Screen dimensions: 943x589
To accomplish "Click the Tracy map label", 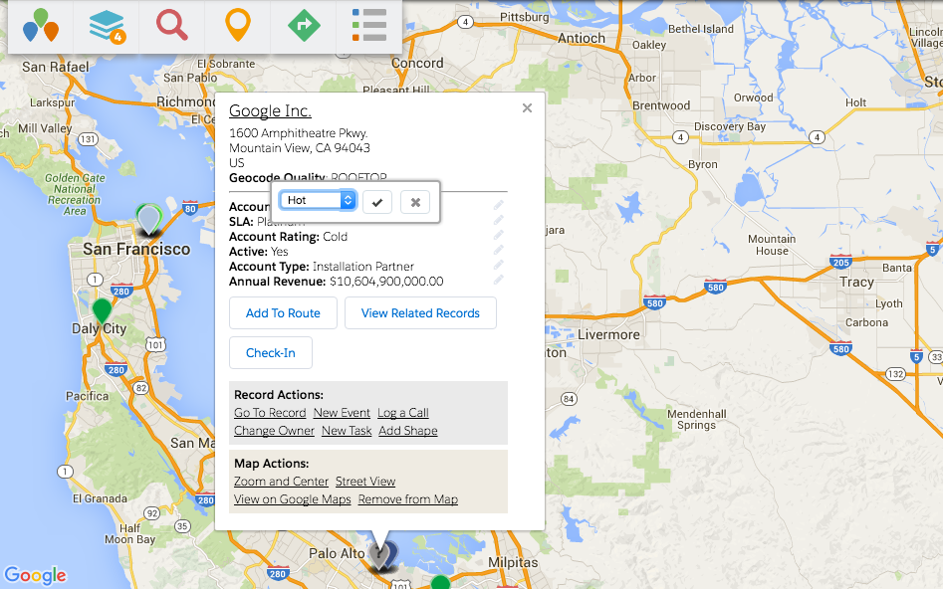I will 857,283.
